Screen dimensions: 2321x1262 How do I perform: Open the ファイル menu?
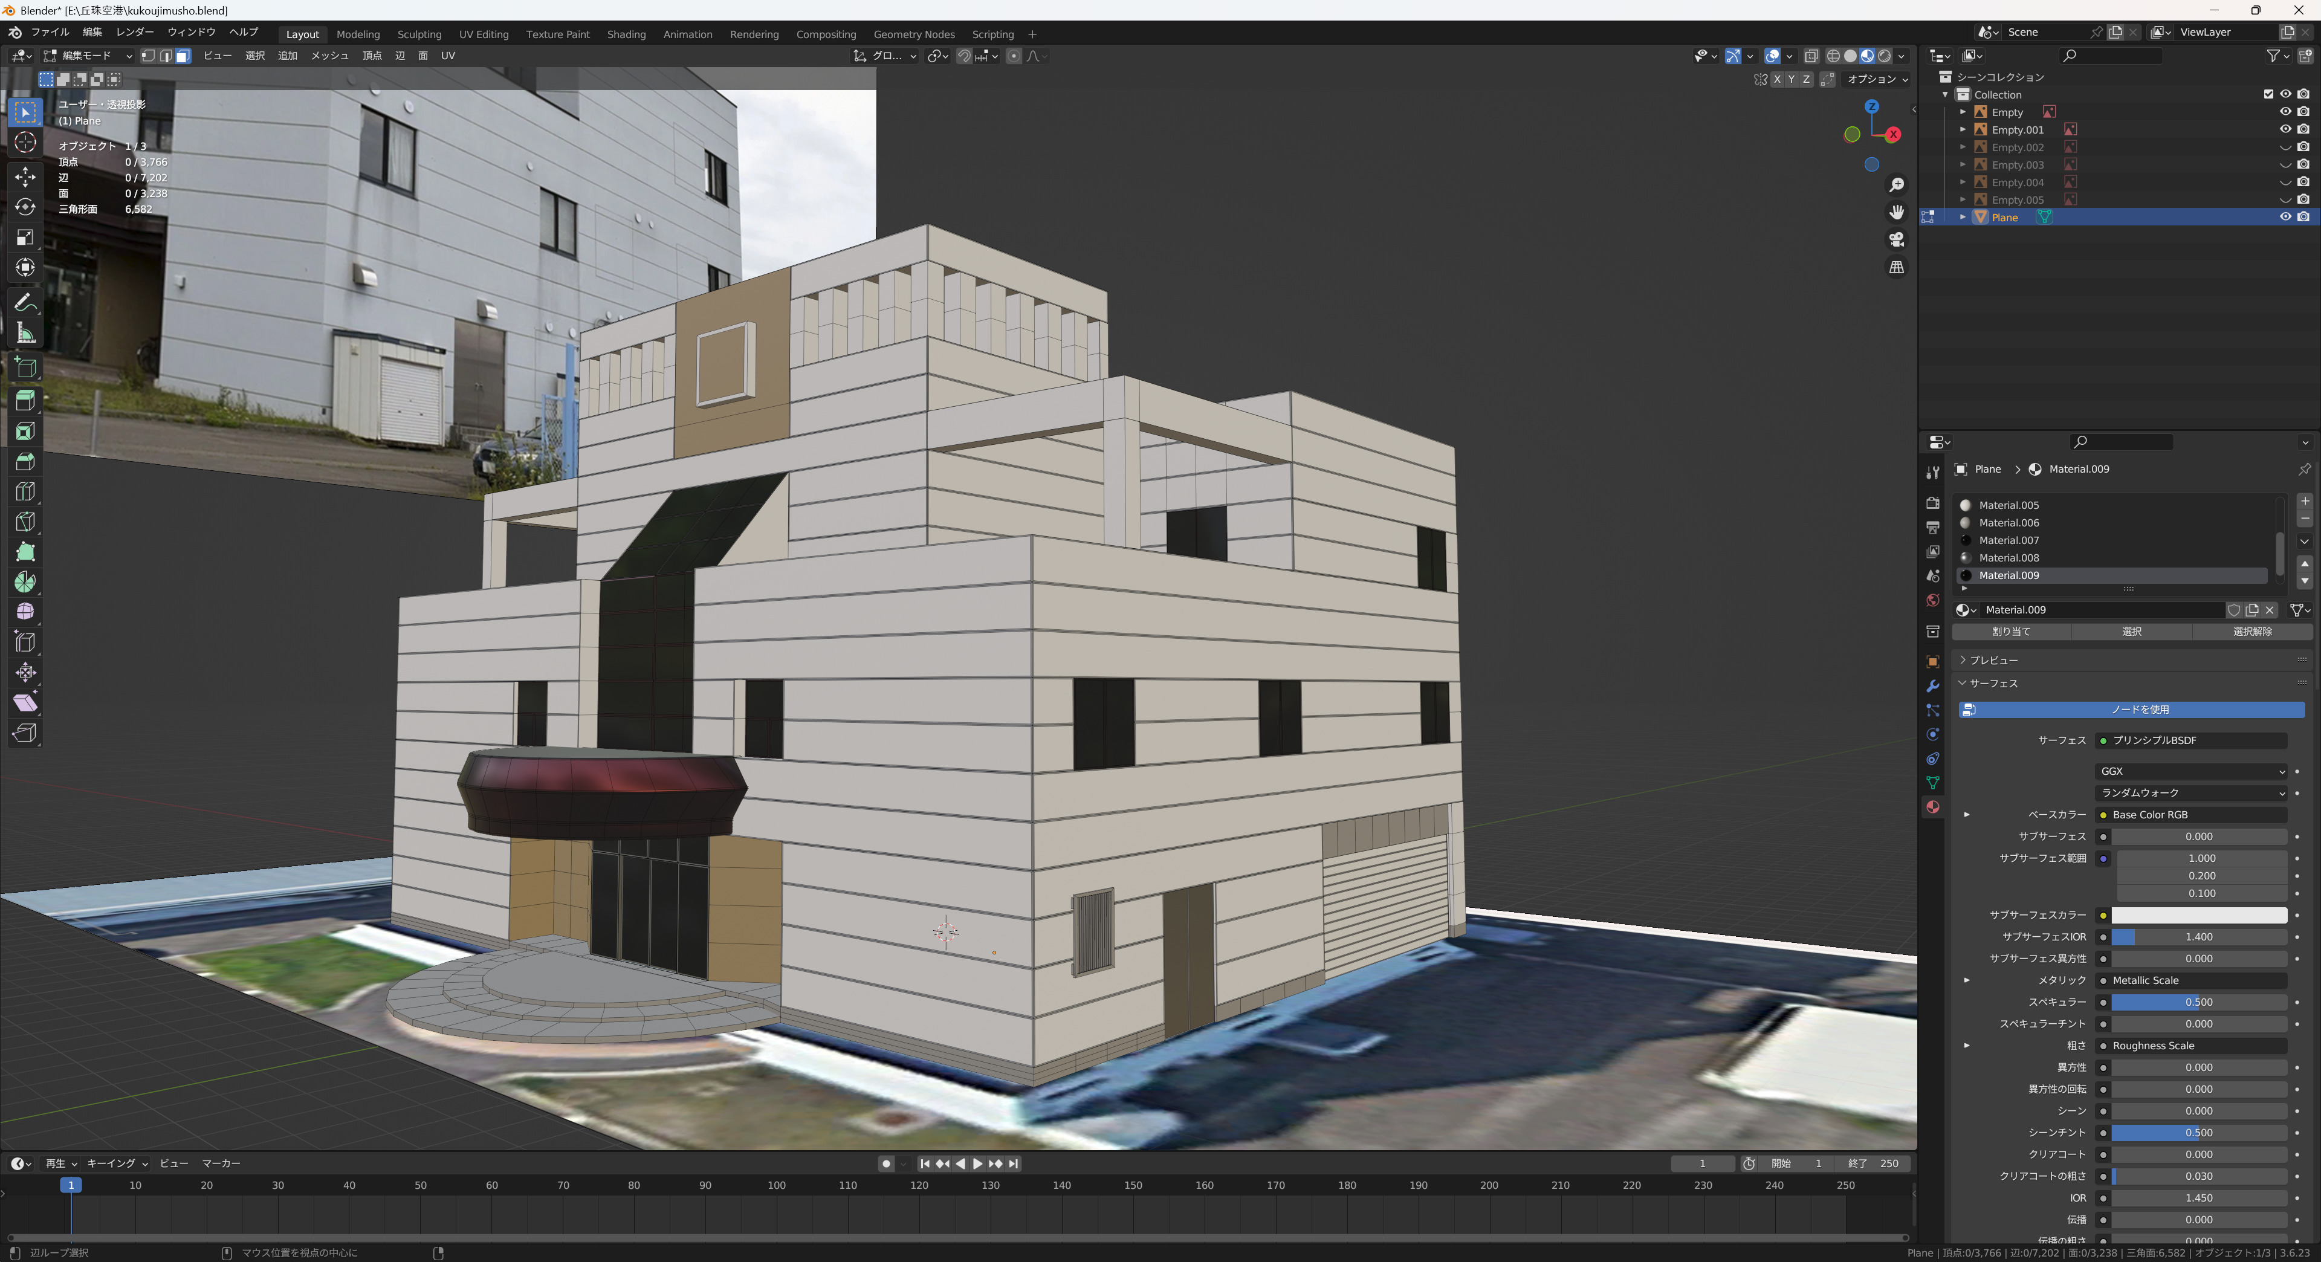[50, 33]
